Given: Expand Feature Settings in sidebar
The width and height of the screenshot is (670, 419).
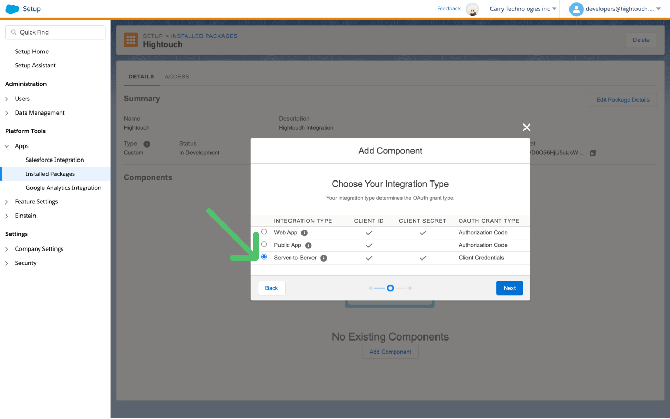Looking at the screenshot, I should click(x=7, y=202).
